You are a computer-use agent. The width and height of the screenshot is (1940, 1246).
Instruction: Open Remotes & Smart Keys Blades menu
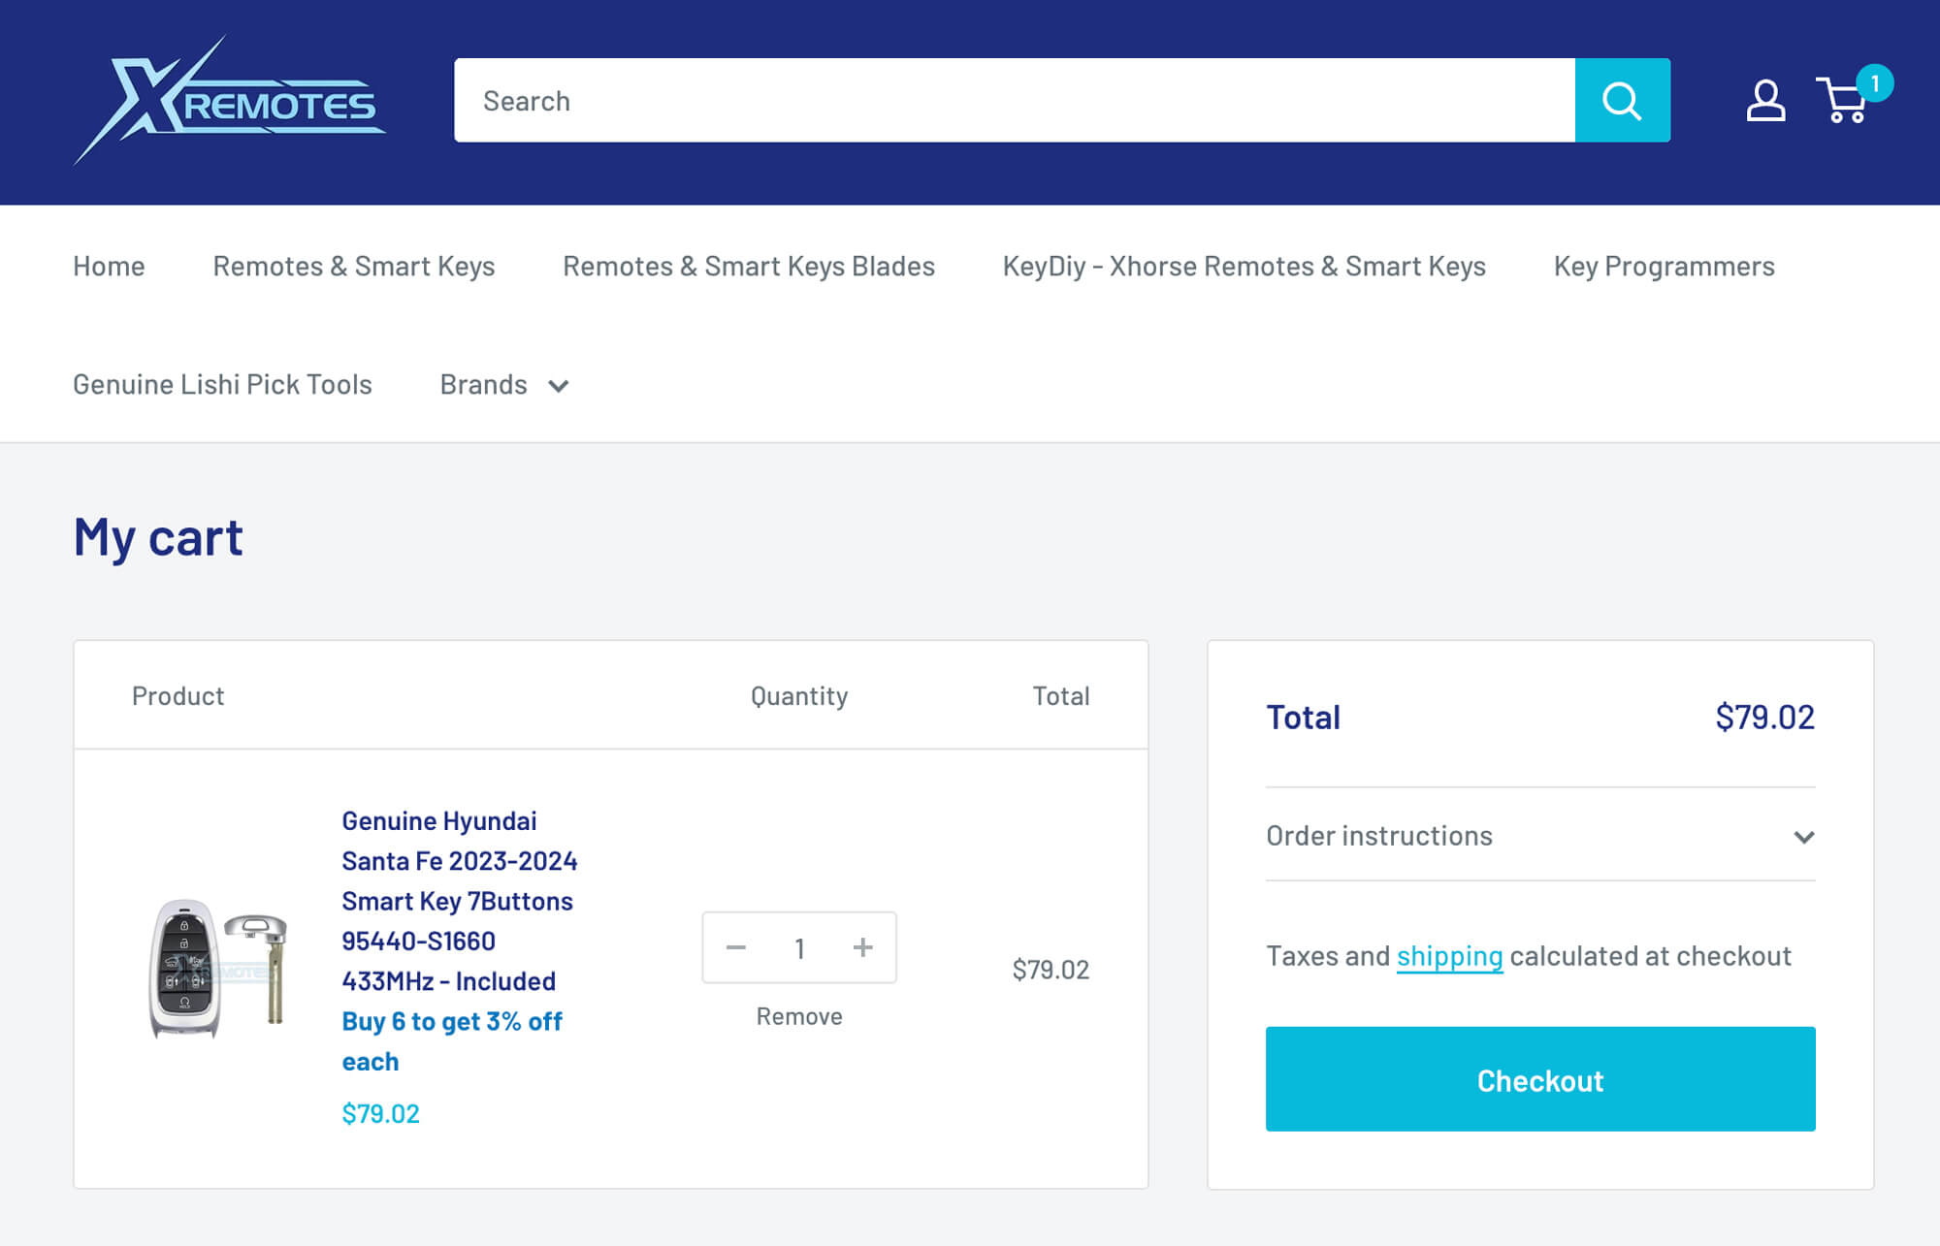point(749,266)
